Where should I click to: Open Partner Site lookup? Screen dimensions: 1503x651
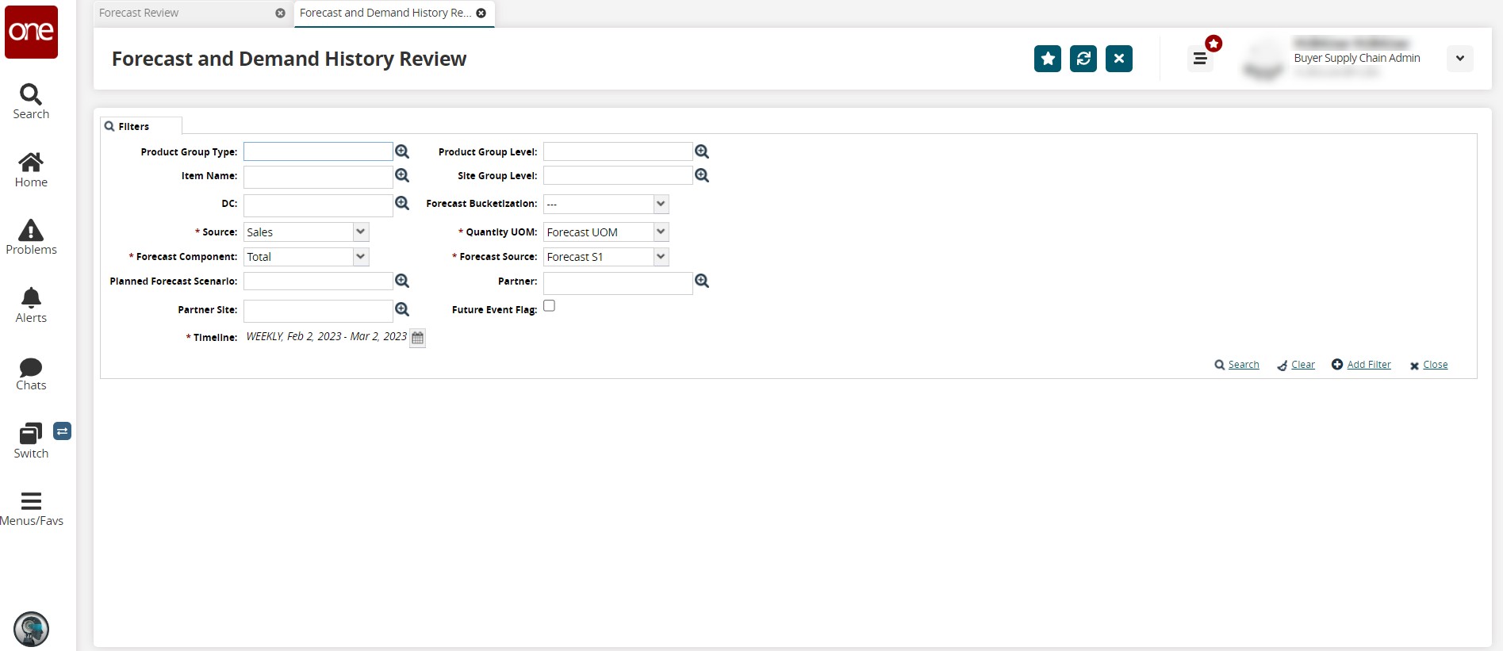pyautogui.click(x=402, y=309)
